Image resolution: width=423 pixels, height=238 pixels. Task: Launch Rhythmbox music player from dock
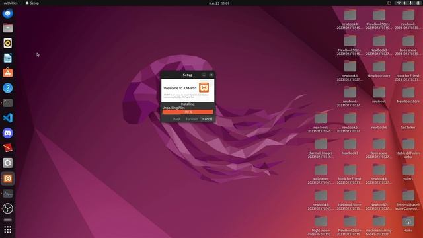click(x=7, y=43)
